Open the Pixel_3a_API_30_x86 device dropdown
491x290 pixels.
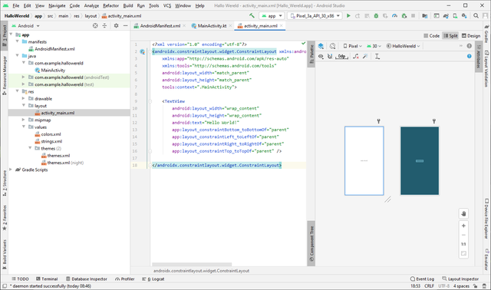tap(315, 15)
